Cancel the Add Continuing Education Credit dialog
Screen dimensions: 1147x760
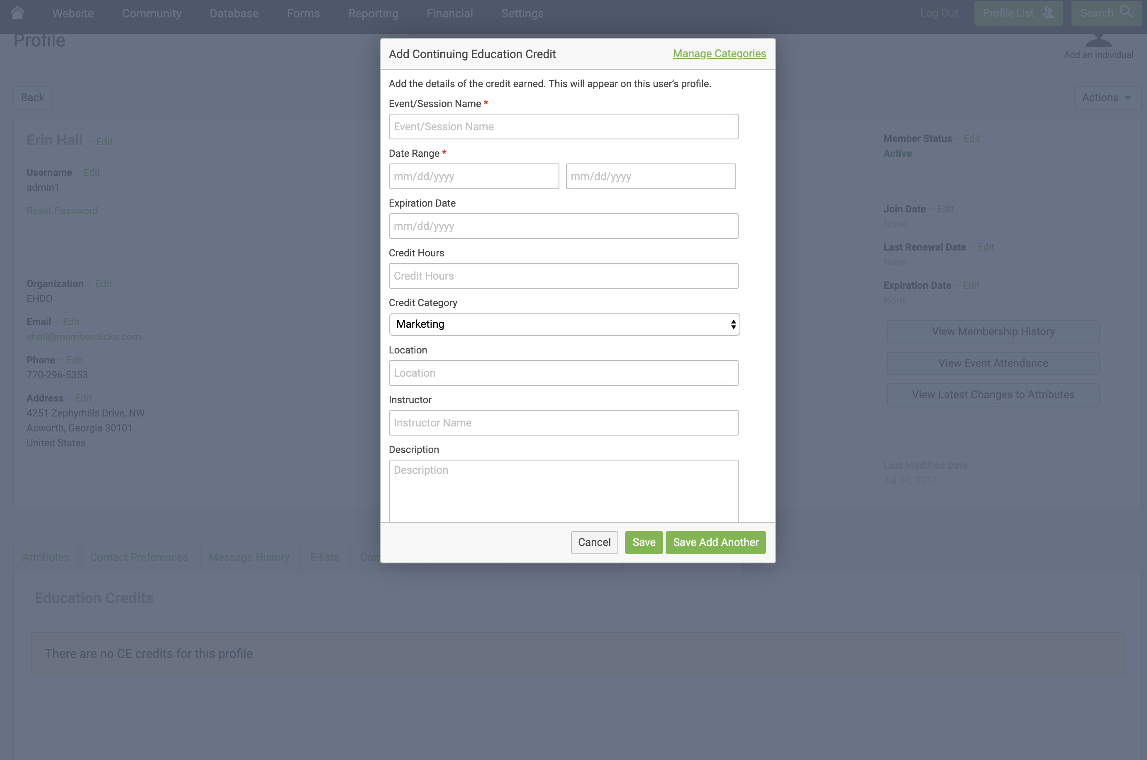[594, 542]
